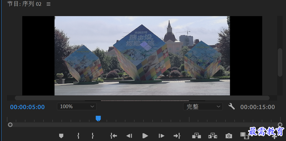
Task: Open the comparison view button
Action: (245, 136)
